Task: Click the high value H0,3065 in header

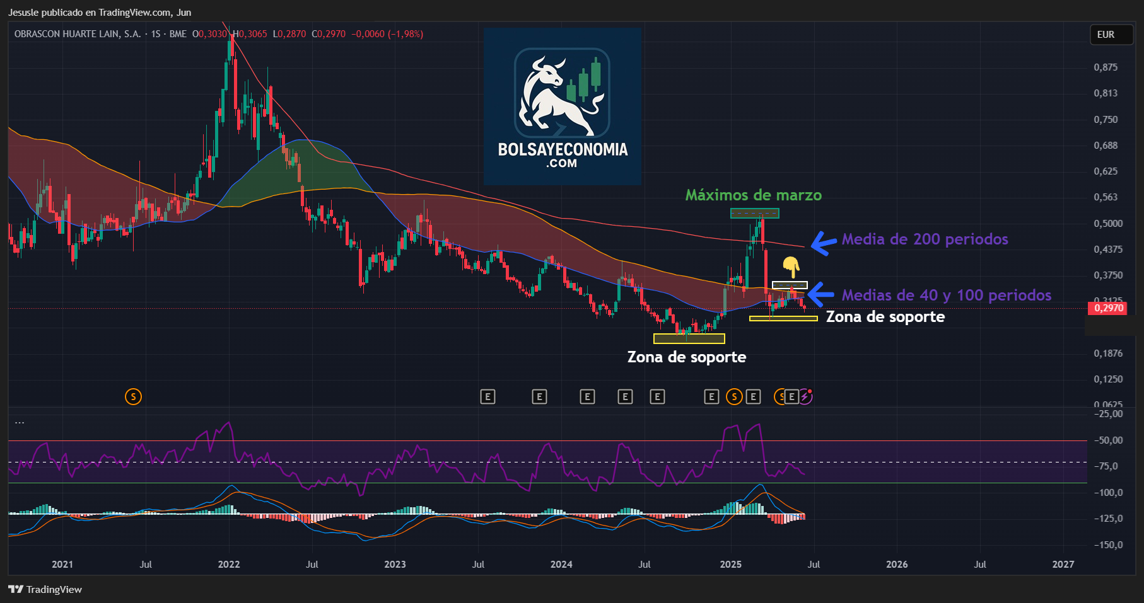Action: [x=250, y=34]
